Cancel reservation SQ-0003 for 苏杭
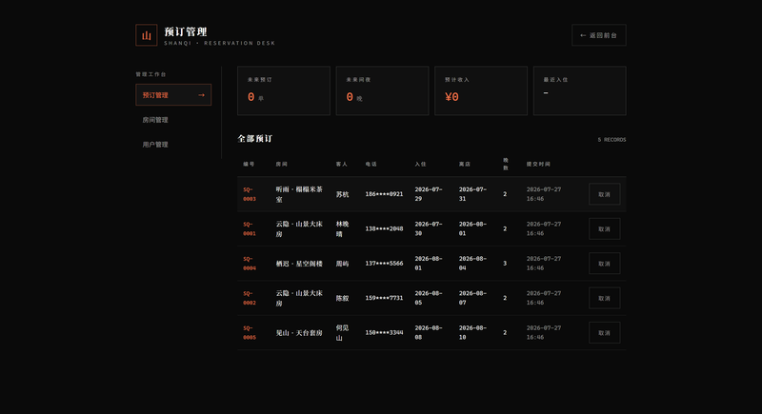The image size is (762, 414). coord(605,194)
